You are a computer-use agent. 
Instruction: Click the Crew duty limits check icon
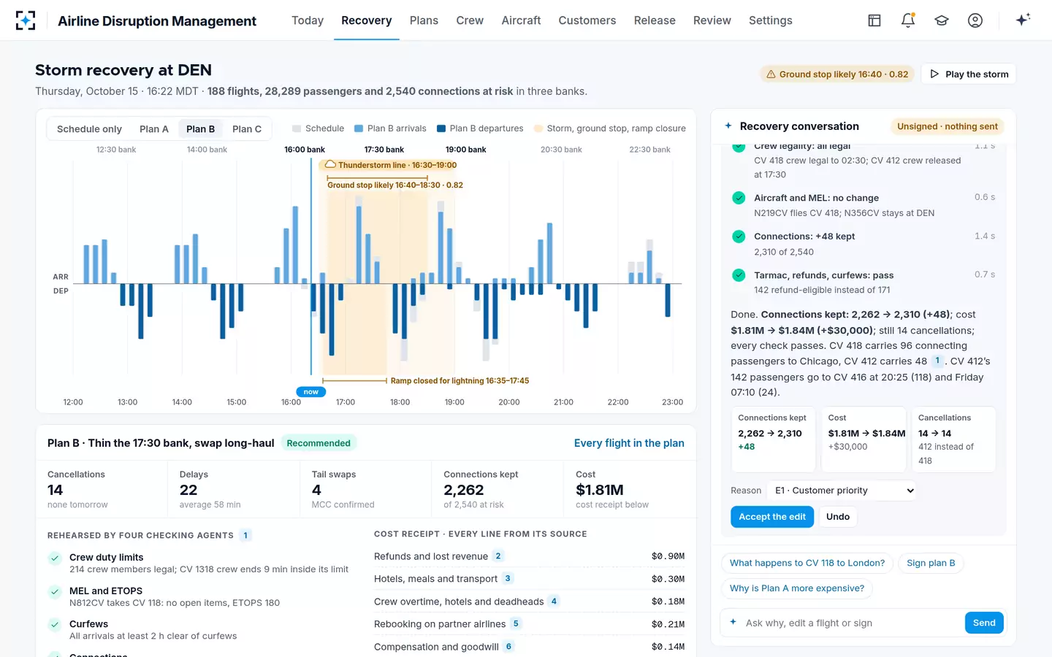[55, 558]
